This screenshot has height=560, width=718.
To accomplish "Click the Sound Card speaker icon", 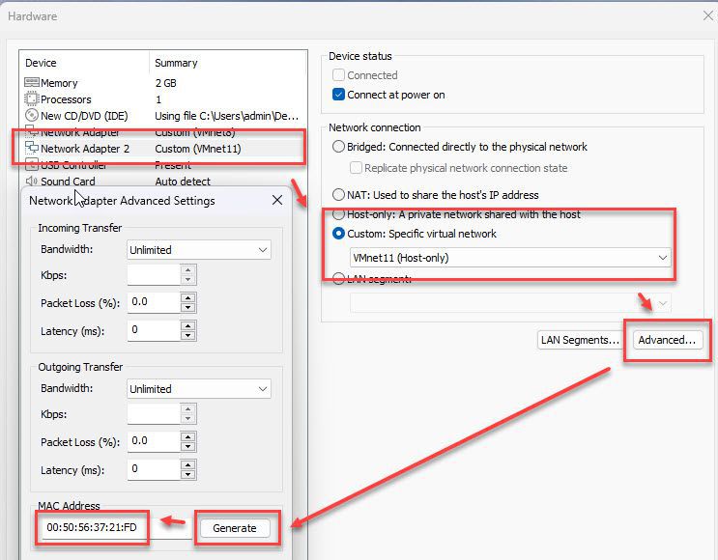I will click(32, 181).
